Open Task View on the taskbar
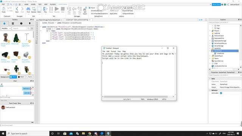This screenshot has width=242, height=136. point(59,133)
